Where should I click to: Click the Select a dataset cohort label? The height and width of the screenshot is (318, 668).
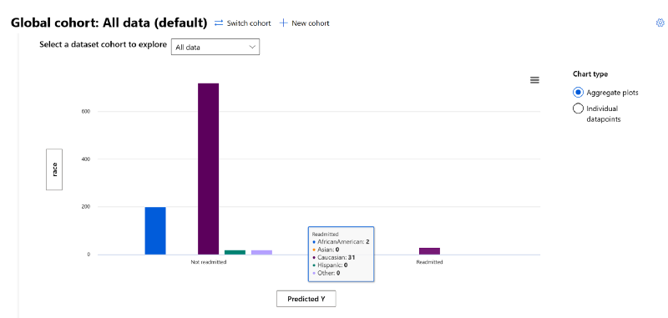pyautogui.click(x=103, y=45)
